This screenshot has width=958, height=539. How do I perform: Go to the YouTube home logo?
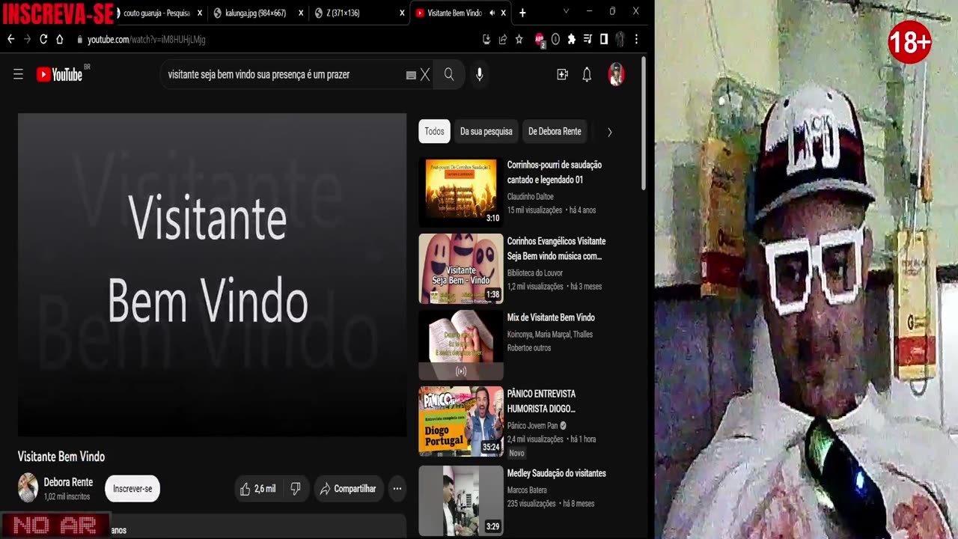pos(59,74)
